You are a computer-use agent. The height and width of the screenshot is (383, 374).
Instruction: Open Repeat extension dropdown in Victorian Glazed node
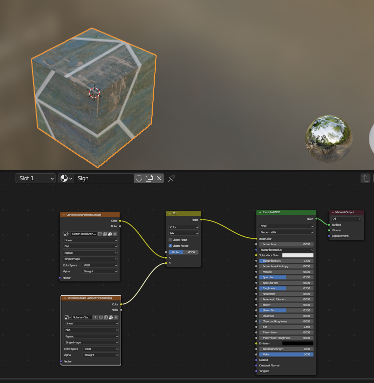coord(91,336)
